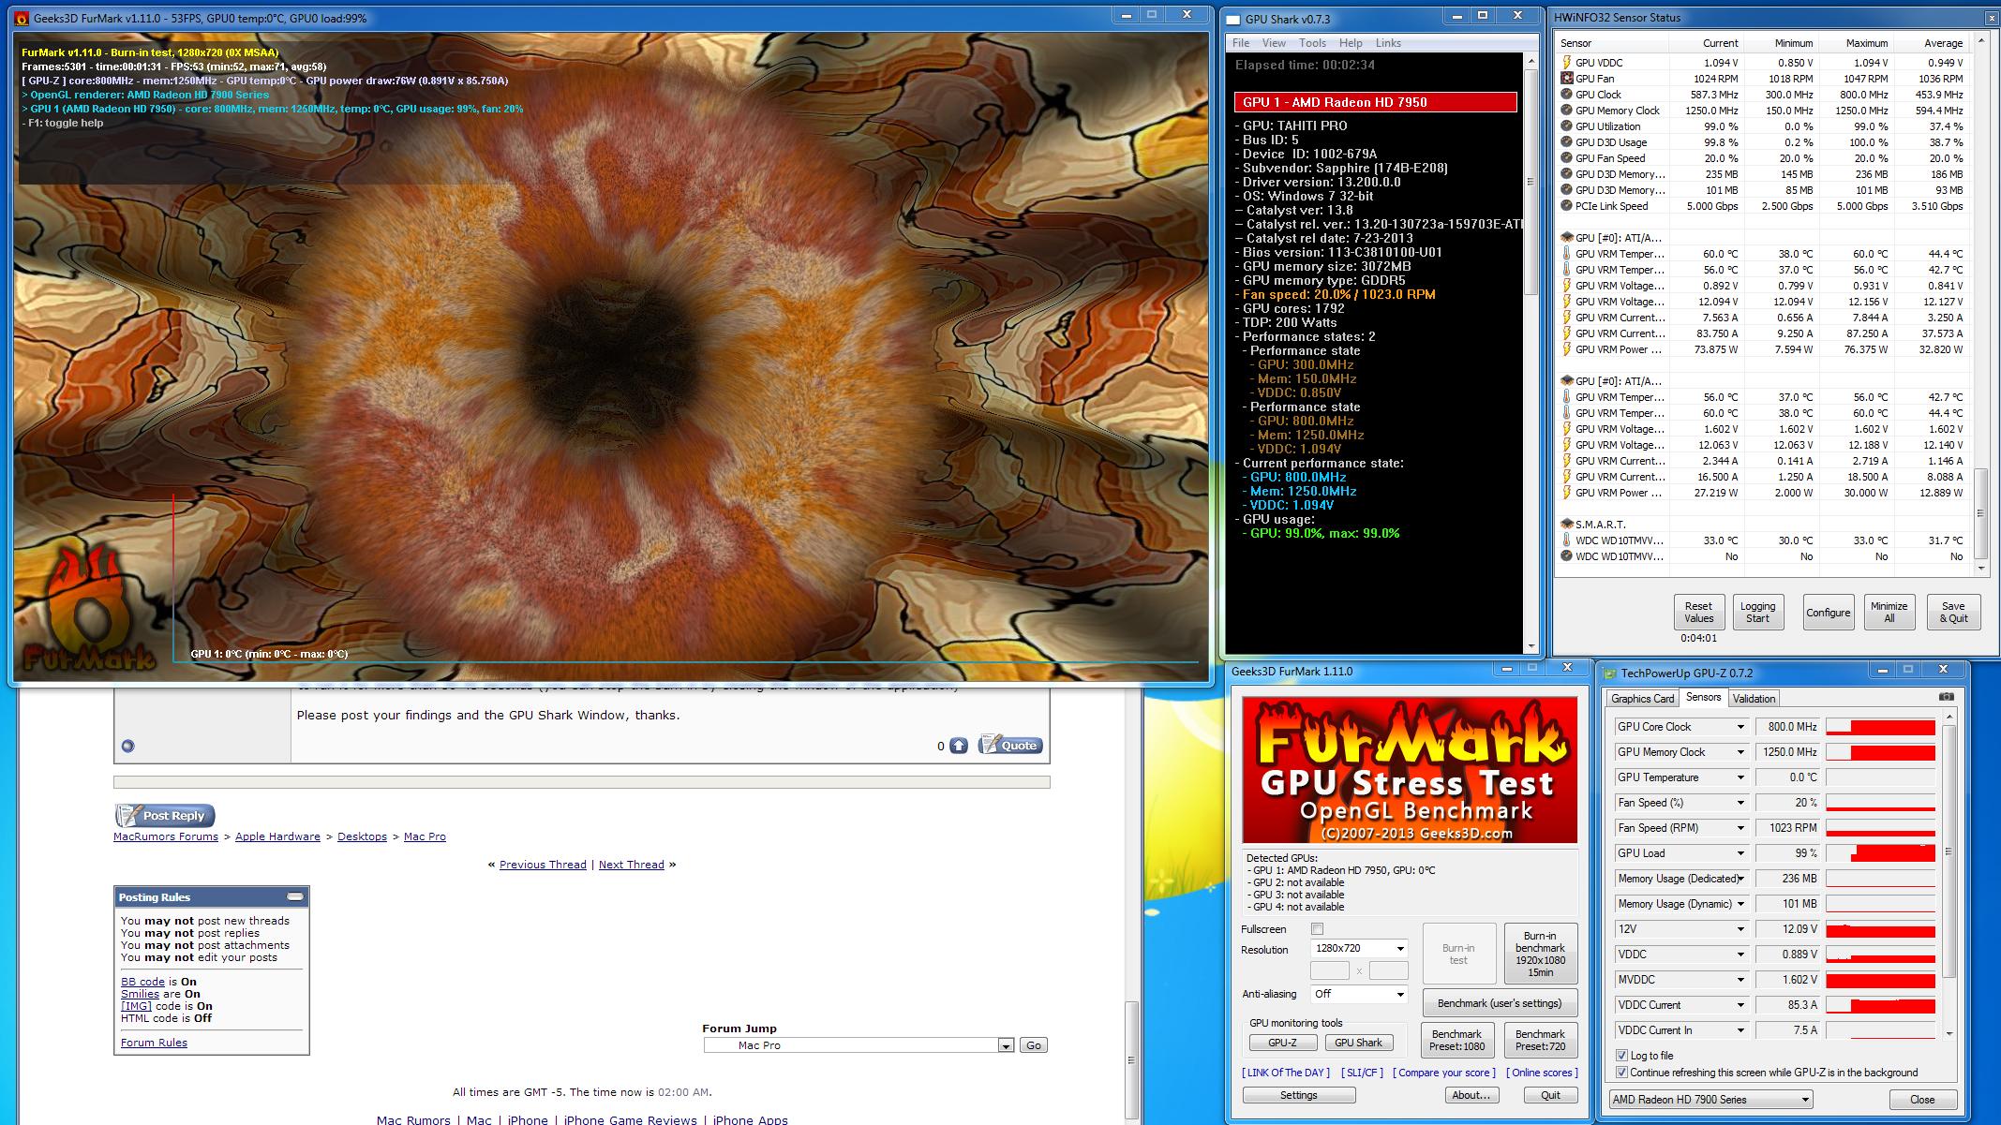
Task: Collapse the Posting Rules box via minus icon
Action: [x=295, y=896]
